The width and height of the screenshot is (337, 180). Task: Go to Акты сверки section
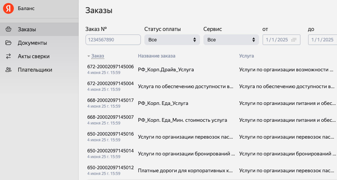coord(33,56)
